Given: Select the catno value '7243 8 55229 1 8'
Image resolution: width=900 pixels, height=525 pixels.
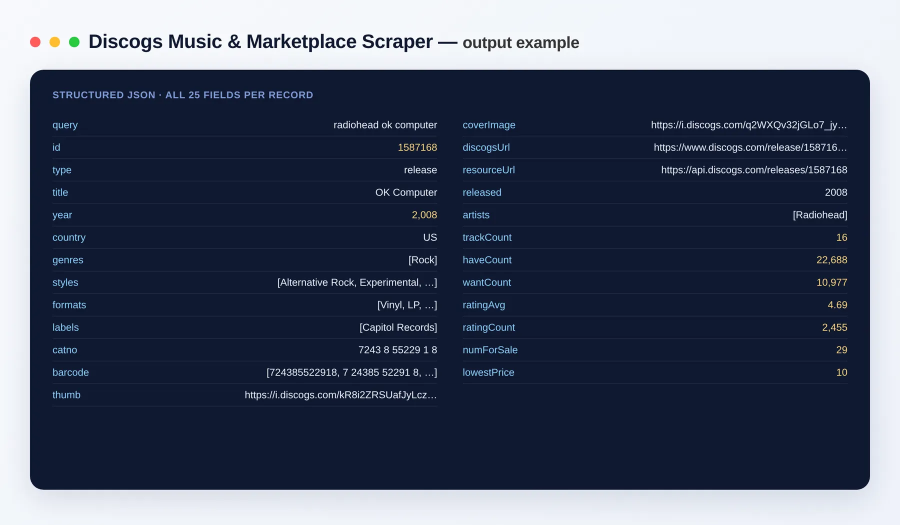Looking at the screenshot, I should click(397, 350).
